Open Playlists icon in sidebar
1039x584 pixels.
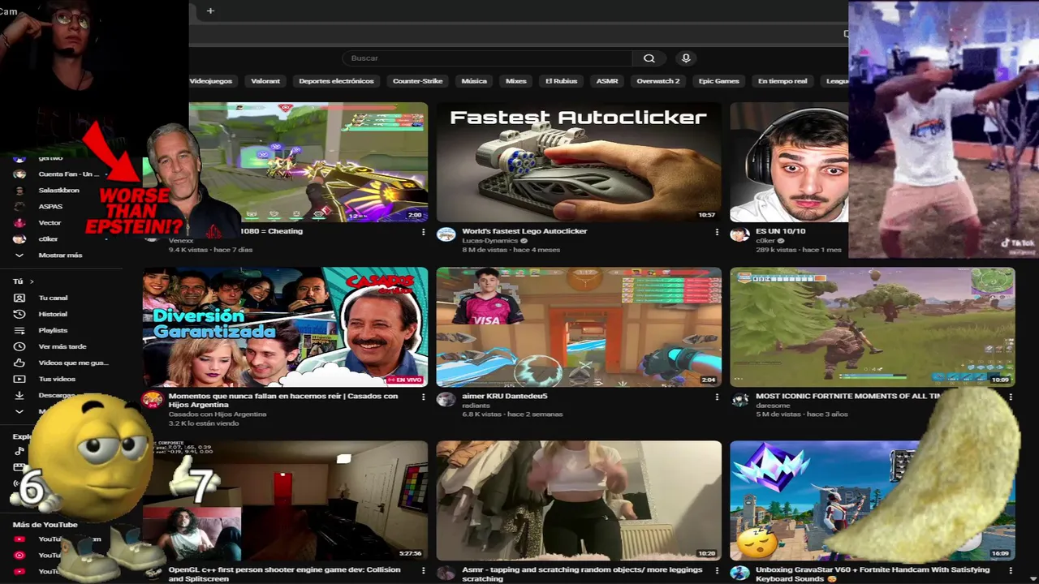[19, 330]
